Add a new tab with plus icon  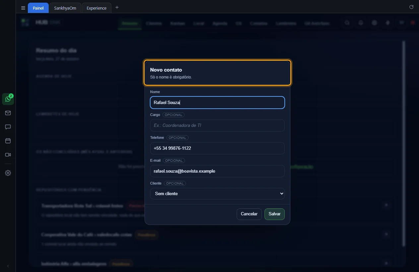[117, 8]
